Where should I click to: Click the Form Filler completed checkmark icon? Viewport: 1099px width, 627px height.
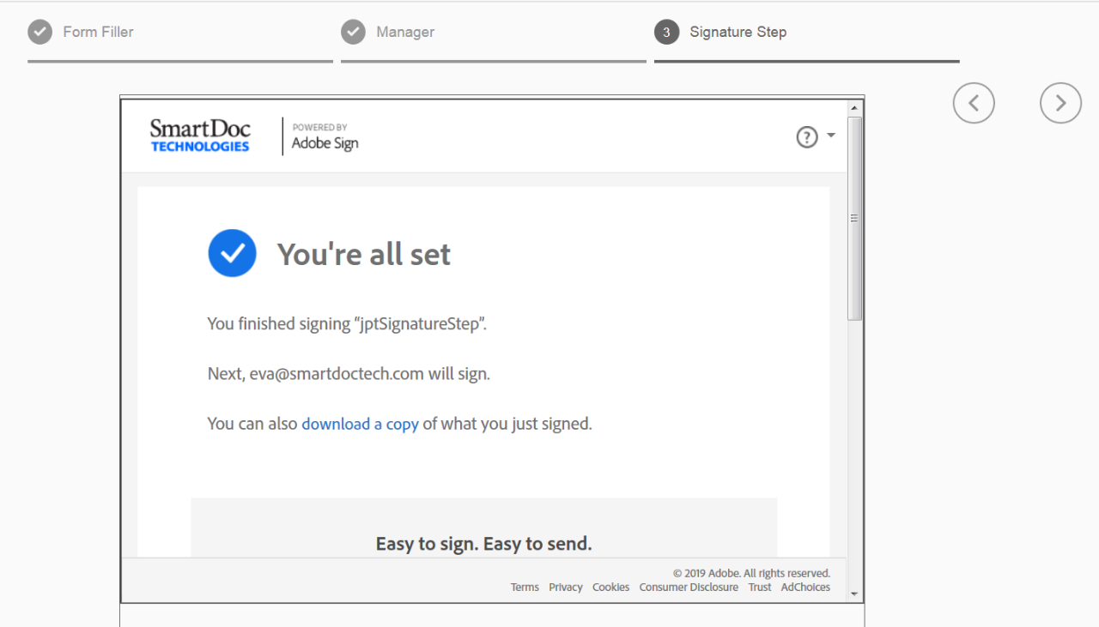pos(39,32)
